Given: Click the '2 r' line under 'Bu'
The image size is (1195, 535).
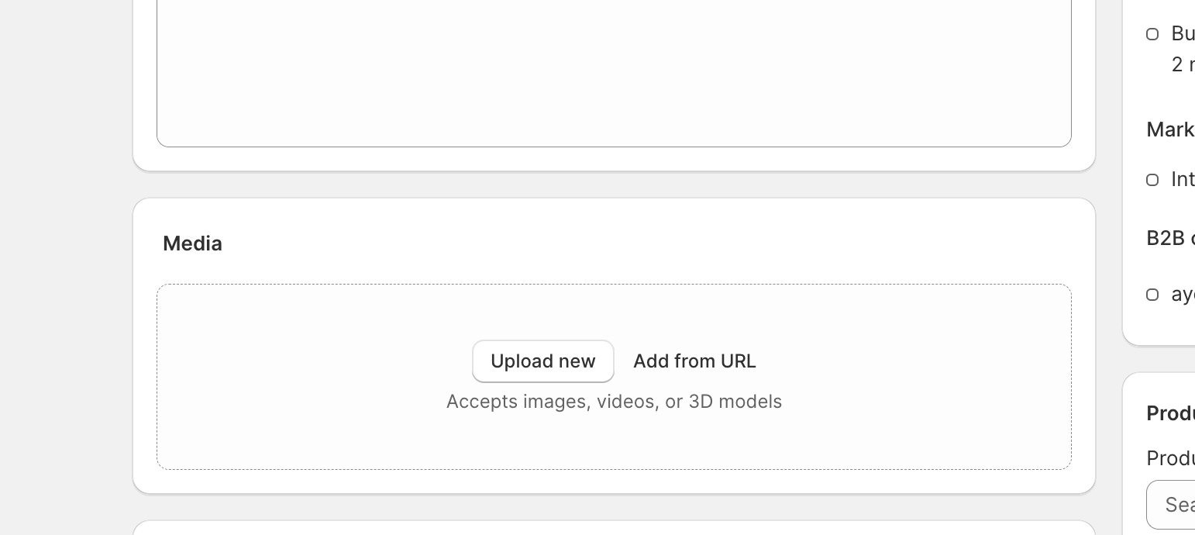Looking at the screenshot, I should [1183, 64].
